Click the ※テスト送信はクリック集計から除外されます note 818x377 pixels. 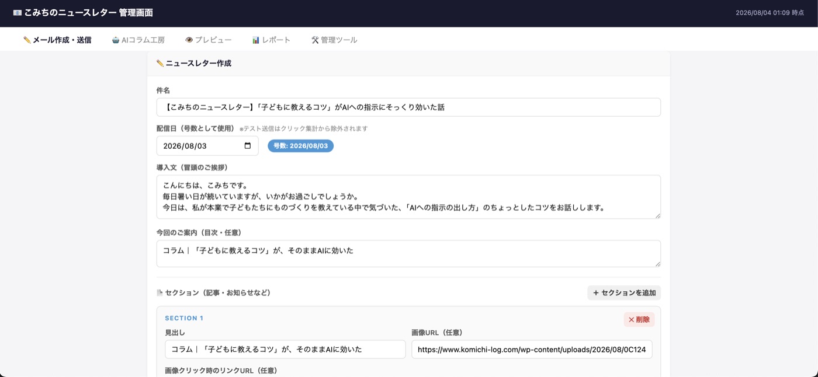303,128
